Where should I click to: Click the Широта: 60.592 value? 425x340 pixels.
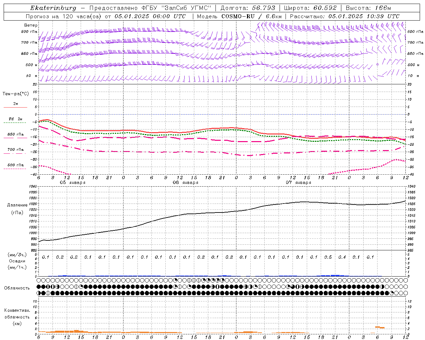tap(310, 8)
